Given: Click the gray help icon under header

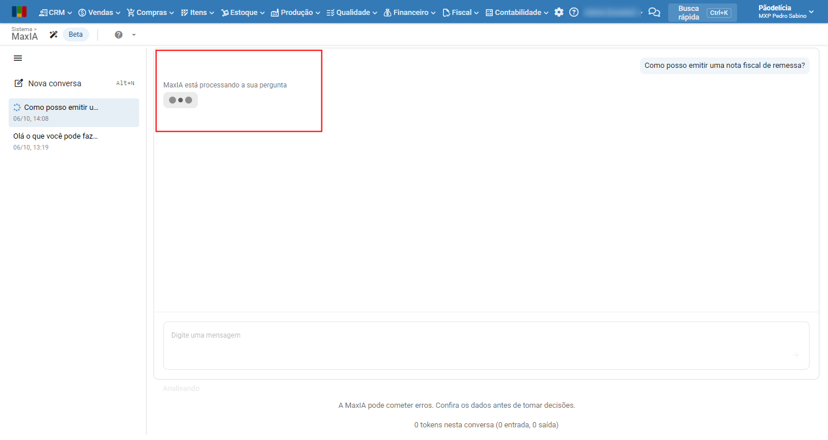Looking at the screenshot, I should [x=118, y=35].
